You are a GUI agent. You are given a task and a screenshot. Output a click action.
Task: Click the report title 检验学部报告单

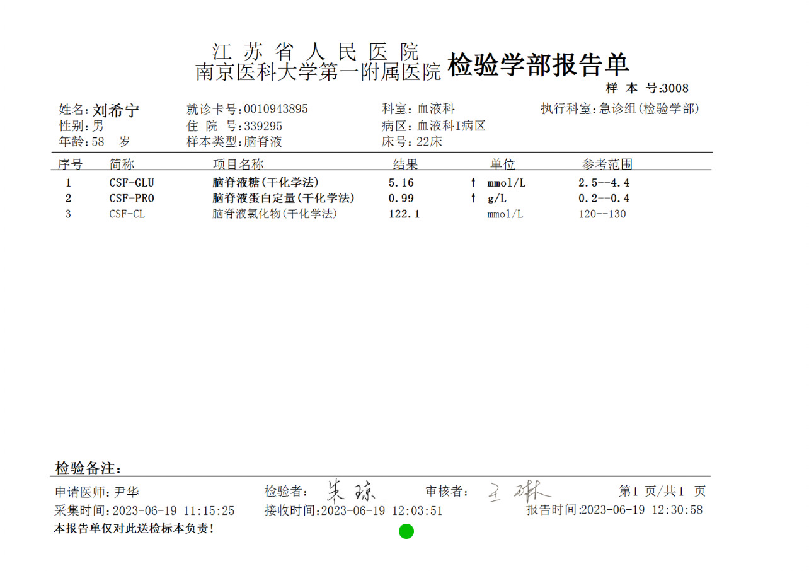(538, 64)
